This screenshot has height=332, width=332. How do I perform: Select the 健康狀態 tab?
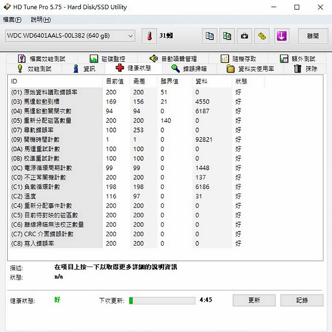tap(134, 68)
